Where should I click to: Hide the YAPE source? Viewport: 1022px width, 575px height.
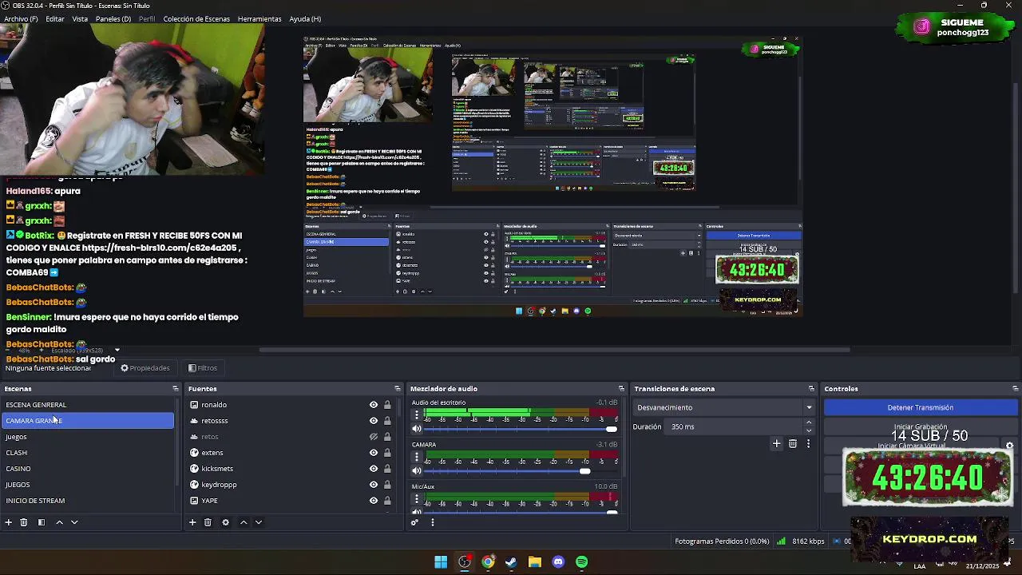(x=373, y=501)
